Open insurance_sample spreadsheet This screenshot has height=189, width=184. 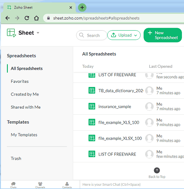pos(115,107)
